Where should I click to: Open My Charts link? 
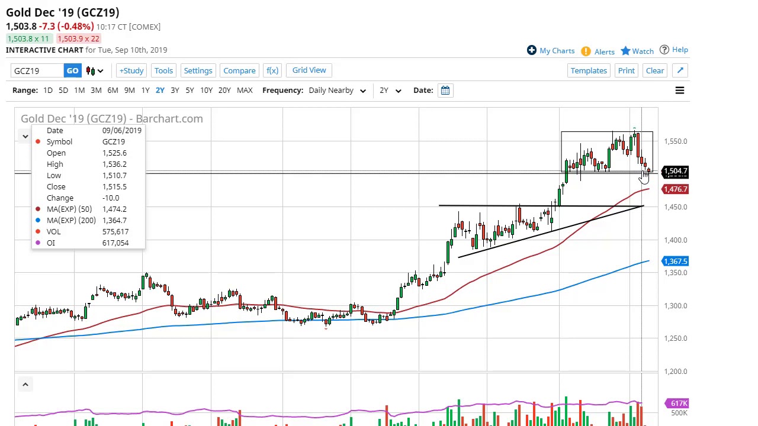click(x=557, y=51)
